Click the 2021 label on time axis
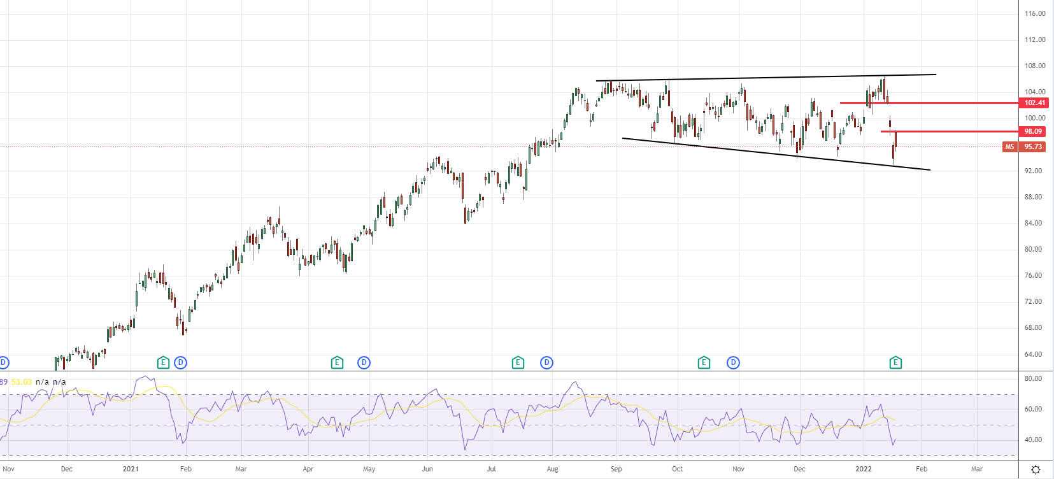 coord(131,469)
